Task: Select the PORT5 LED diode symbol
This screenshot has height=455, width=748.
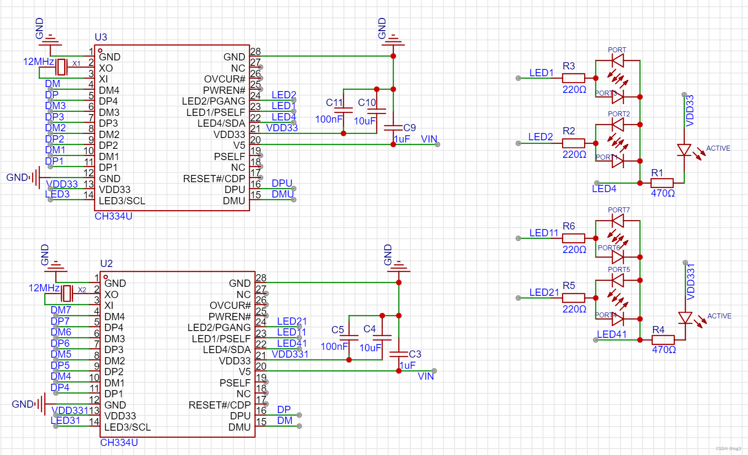Action: [x=618, y=280]
